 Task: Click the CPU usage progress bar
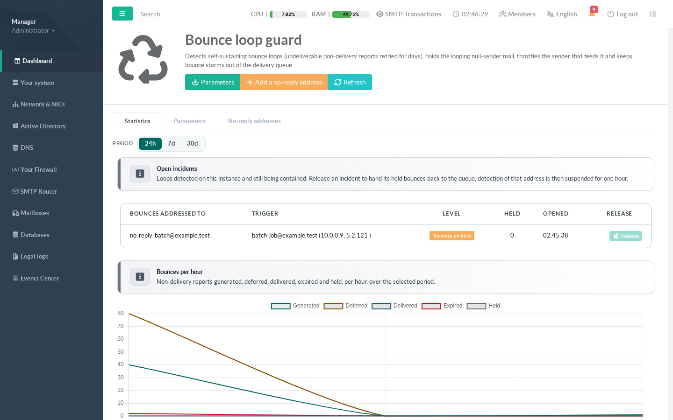pyautogui.click(x=288, y=14)
